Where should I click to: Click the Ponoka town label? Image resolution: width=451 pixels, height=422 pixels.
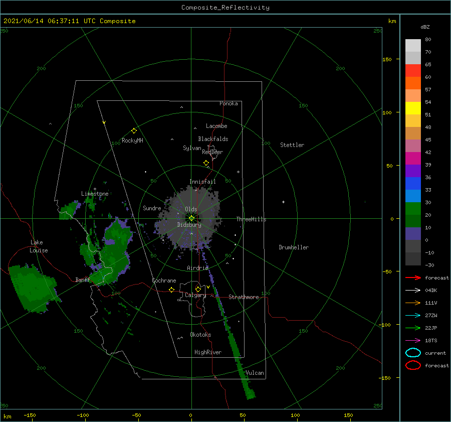pyautogui.click(x=229, y=103)
